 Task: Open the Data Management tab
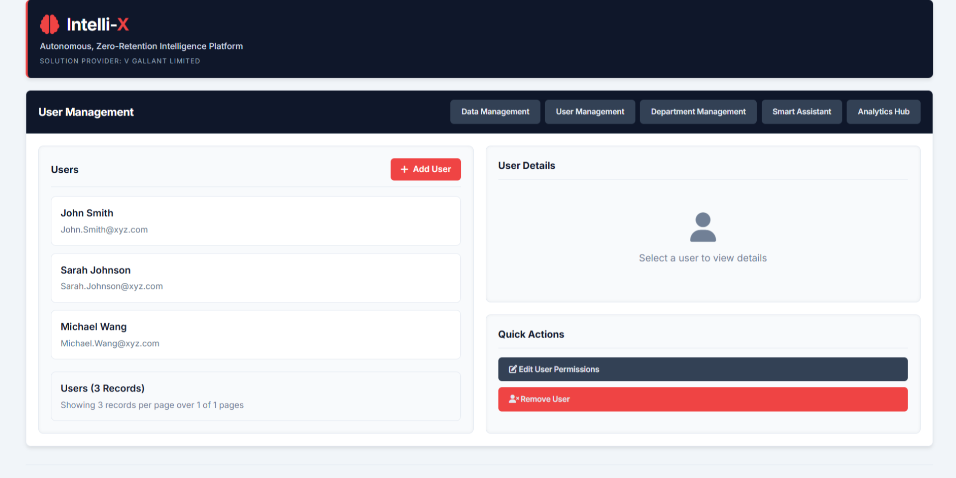[495, 112]
